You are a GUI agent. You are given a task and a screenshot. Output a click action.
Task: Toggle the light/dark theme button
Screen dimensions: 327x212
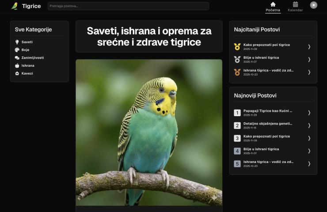coord(314,5)
